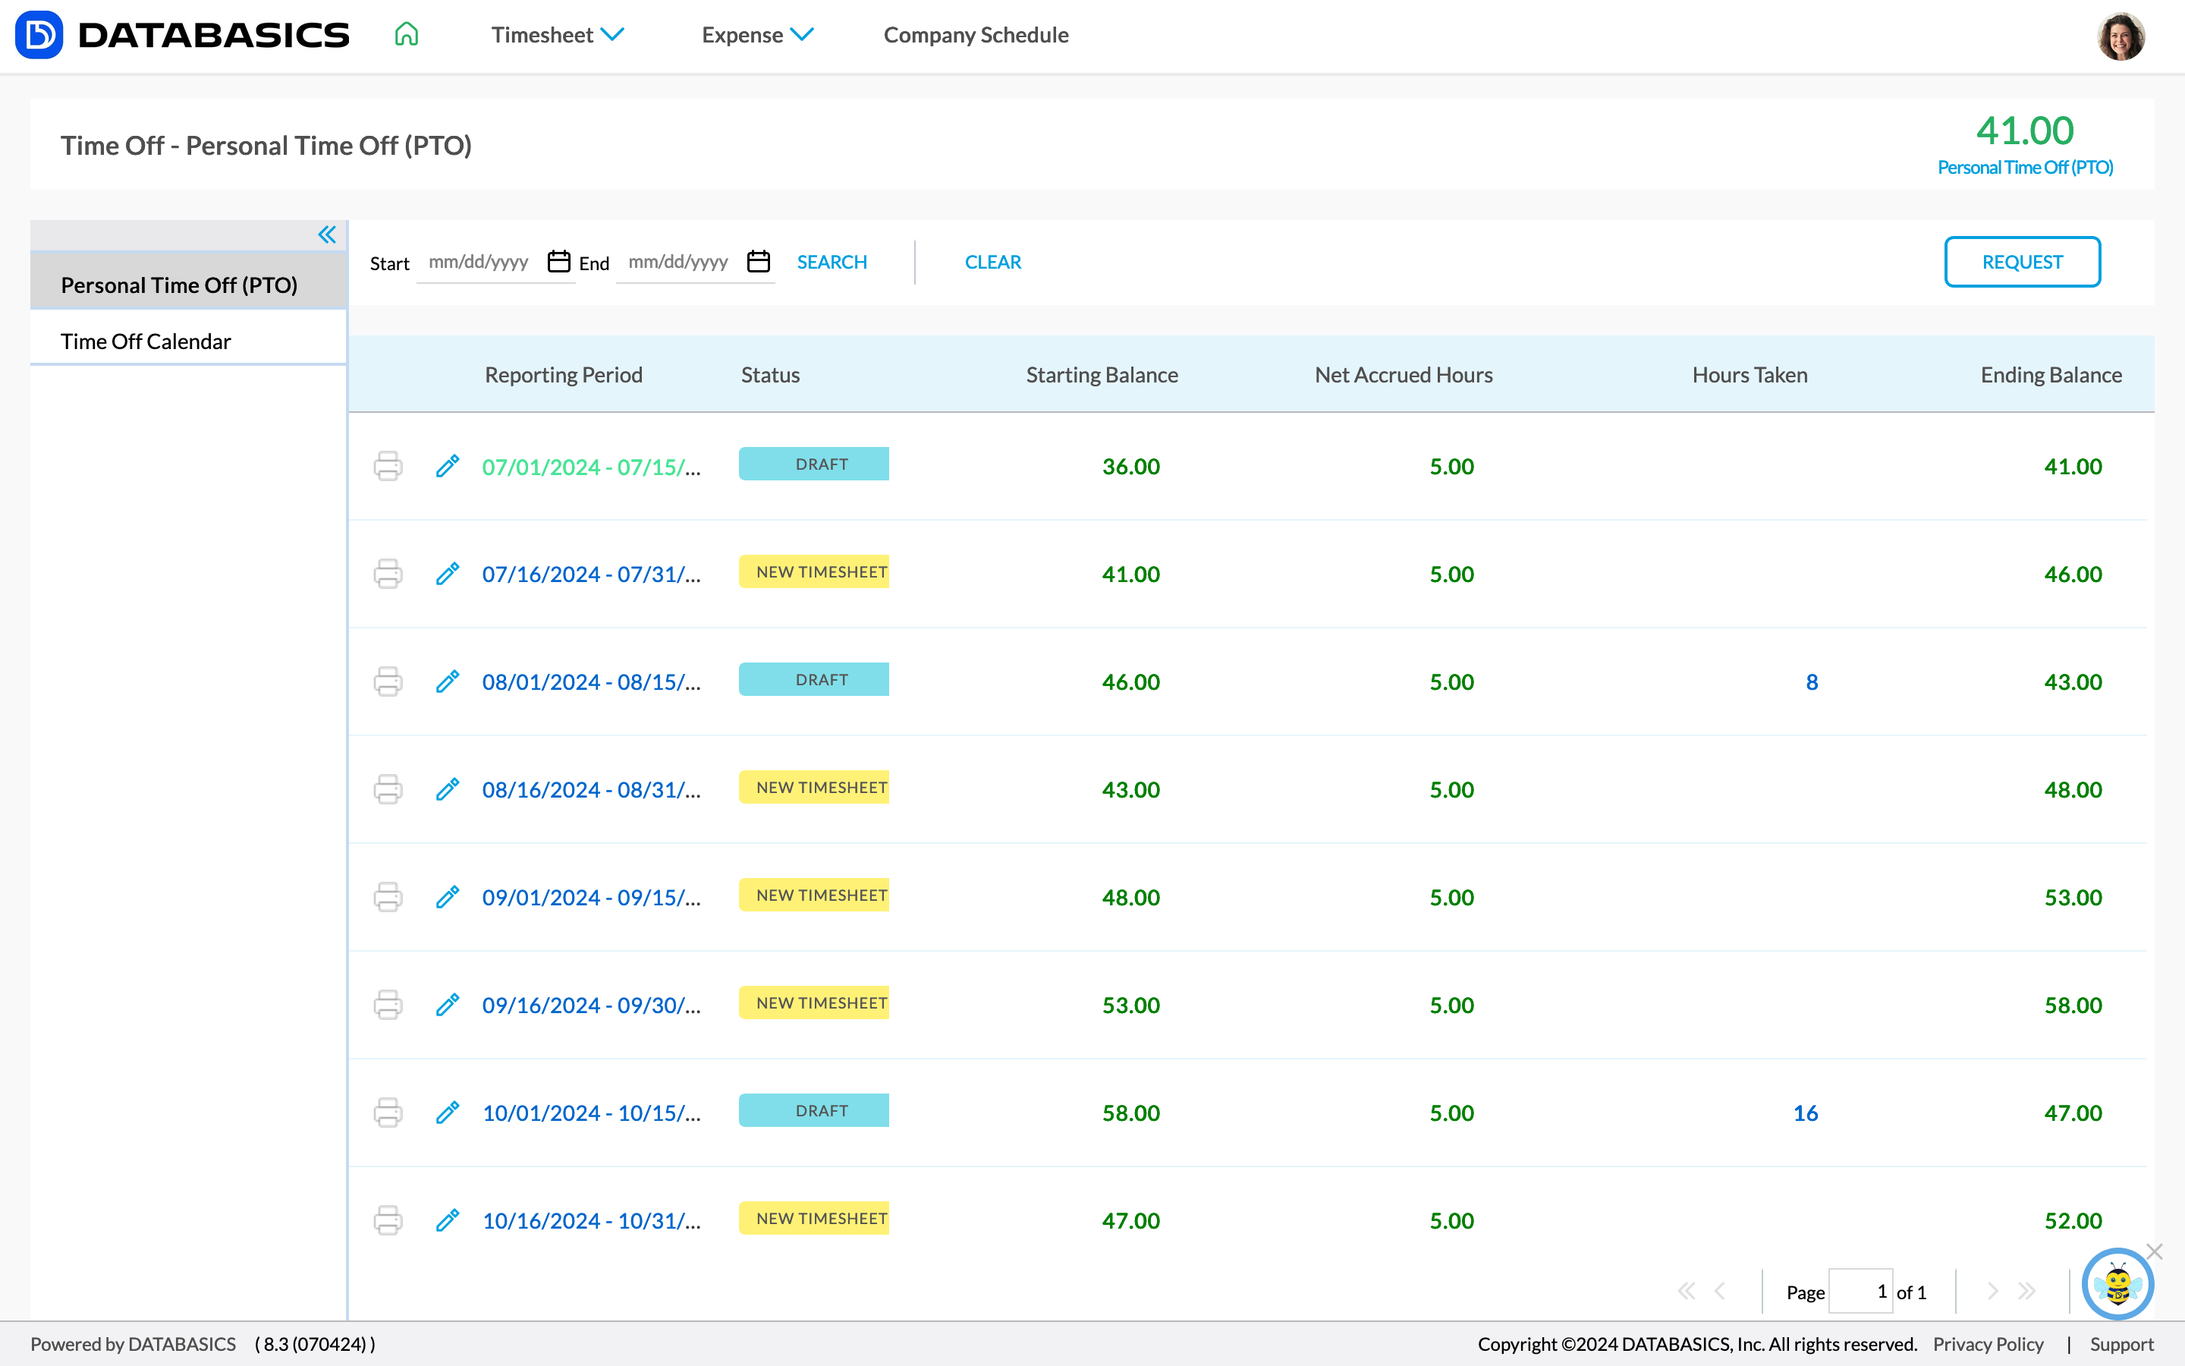
Task: Open the Time Off Calendar tab
Action: point(145,340)
